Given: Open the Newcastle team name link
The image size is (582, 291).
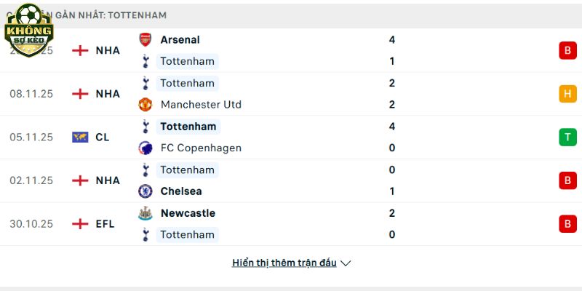Looking at the screenshot, I should [x=188, y=213].
